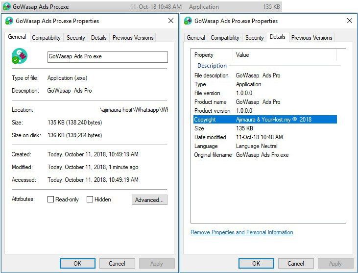Switch to General tab in right window
The width and height of the screenshot is (358, 273).
tap(196, 38)
